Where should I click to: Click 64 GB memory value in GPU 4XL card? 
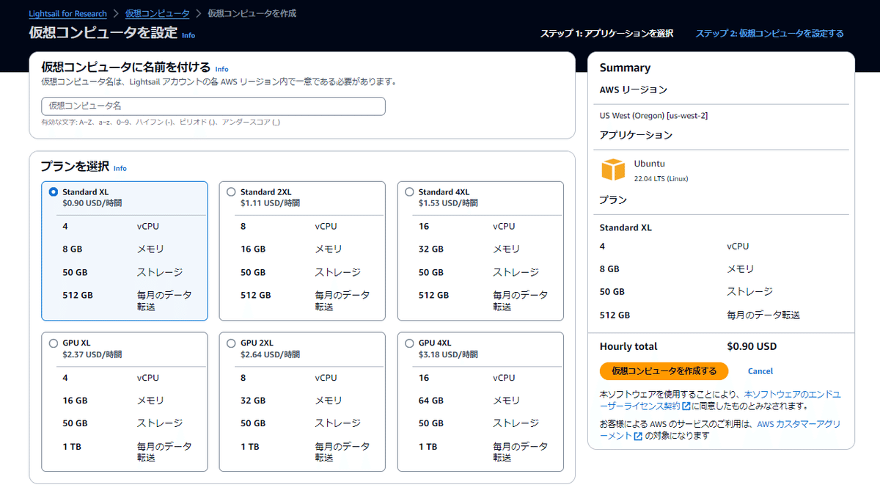(x=431, y=401)
